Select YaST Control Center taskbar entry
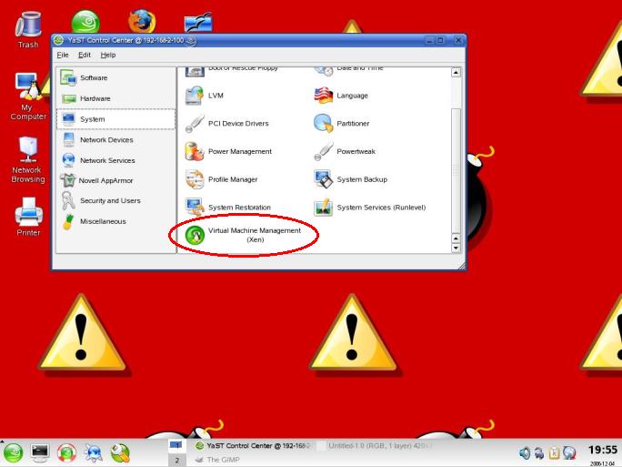Screen dimensions: 622x467 [253, 446]
